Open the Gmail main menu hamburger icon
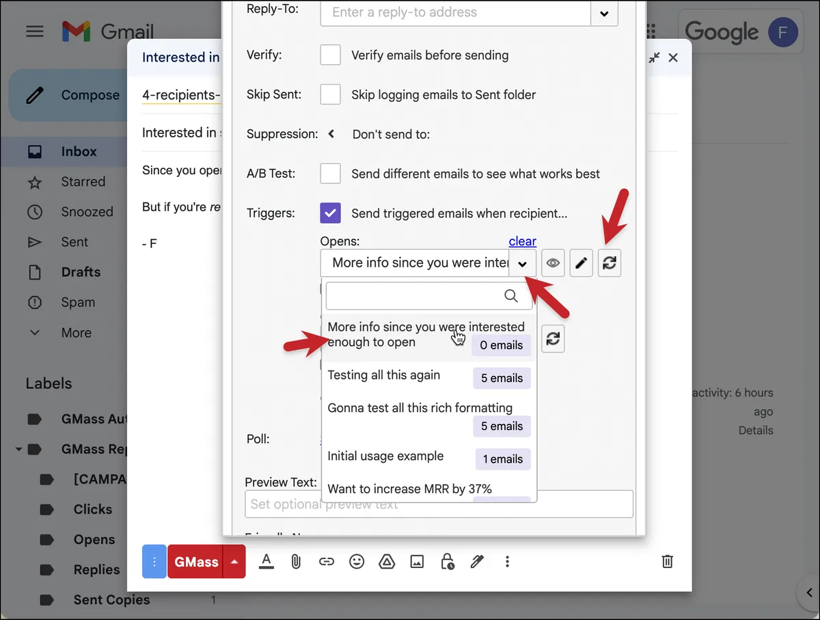820x620 pixels. tap(34, 31)
